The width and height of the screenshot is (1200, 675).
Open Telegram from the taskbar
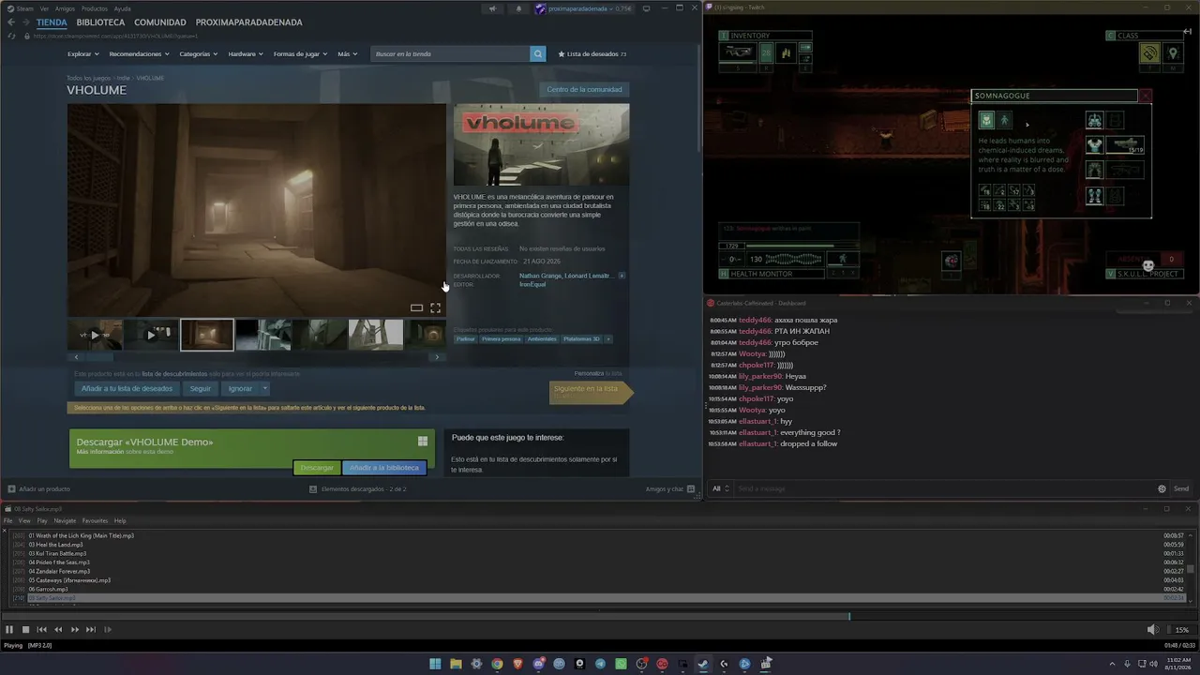click(600, 664)
